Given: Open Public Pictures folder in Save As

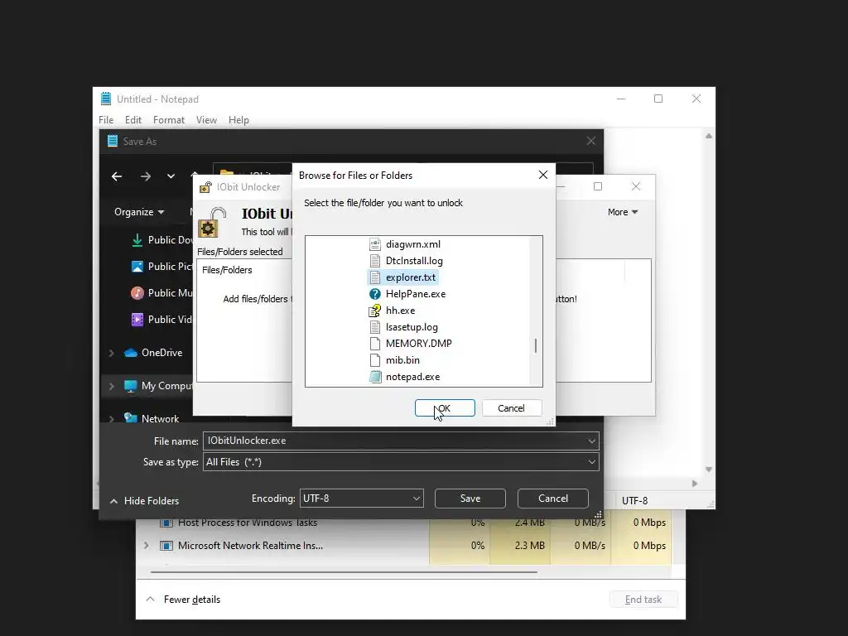Looking at the screenshot, I should tap(162, 267).
